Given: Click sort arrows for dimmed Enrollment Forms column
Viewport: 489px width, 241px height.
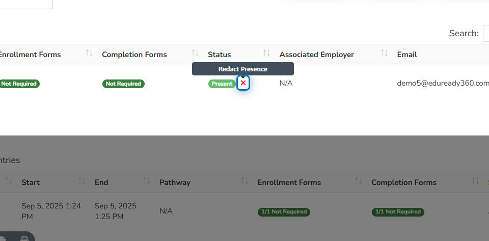Looking at the screenshot, I should click(359, 181).
